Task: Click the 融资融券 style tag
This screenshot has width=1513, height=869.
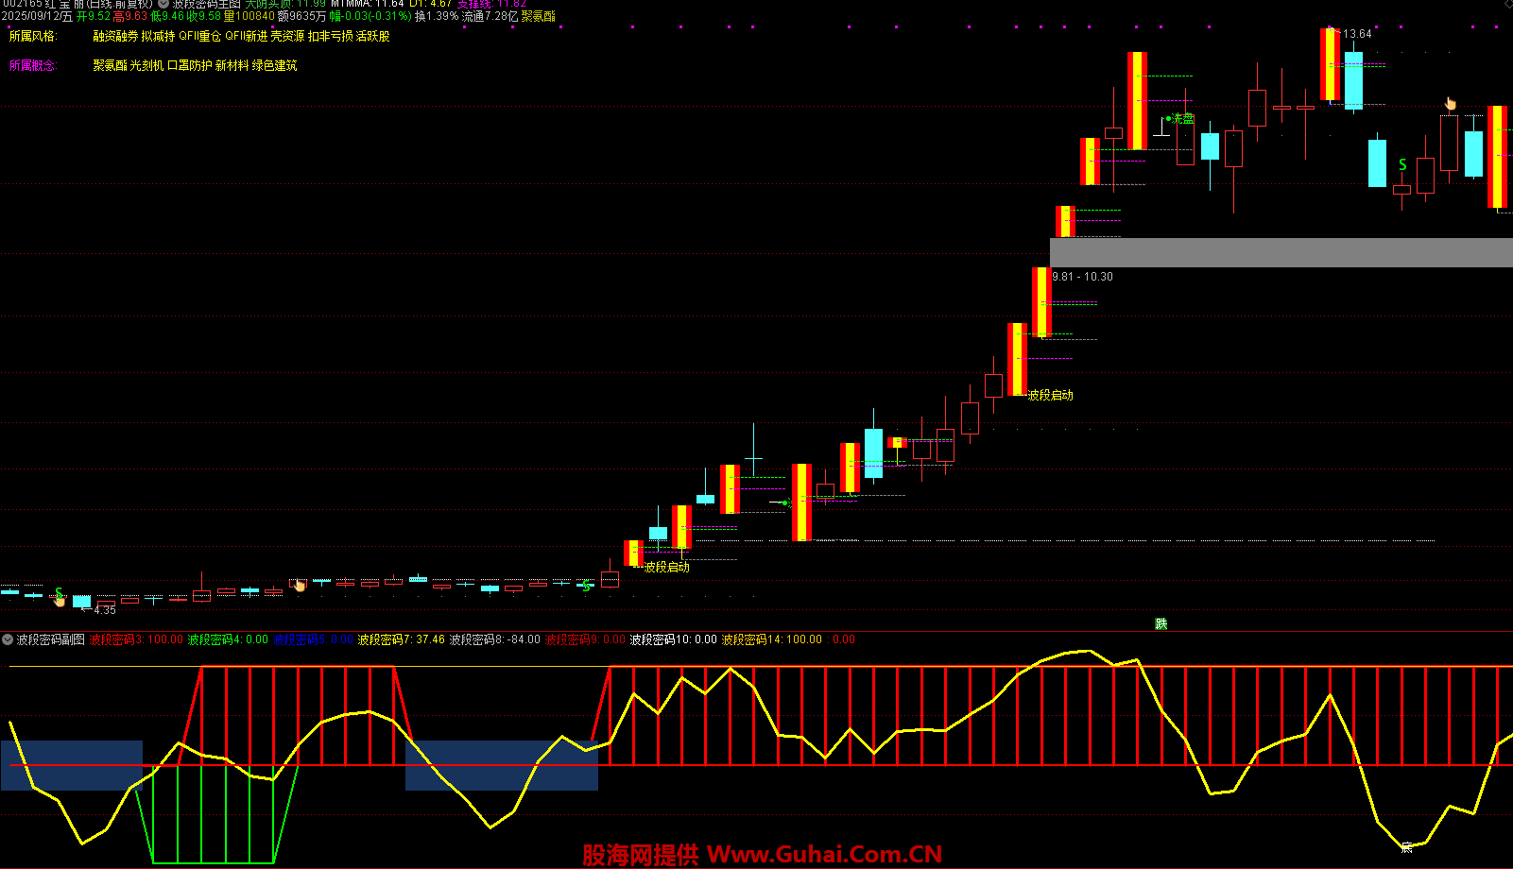Action: 115,36
